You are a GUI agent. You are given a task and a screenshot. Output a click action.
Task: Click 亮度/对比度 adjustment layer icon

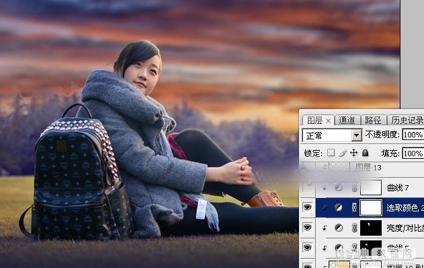[x=339, y=228]
